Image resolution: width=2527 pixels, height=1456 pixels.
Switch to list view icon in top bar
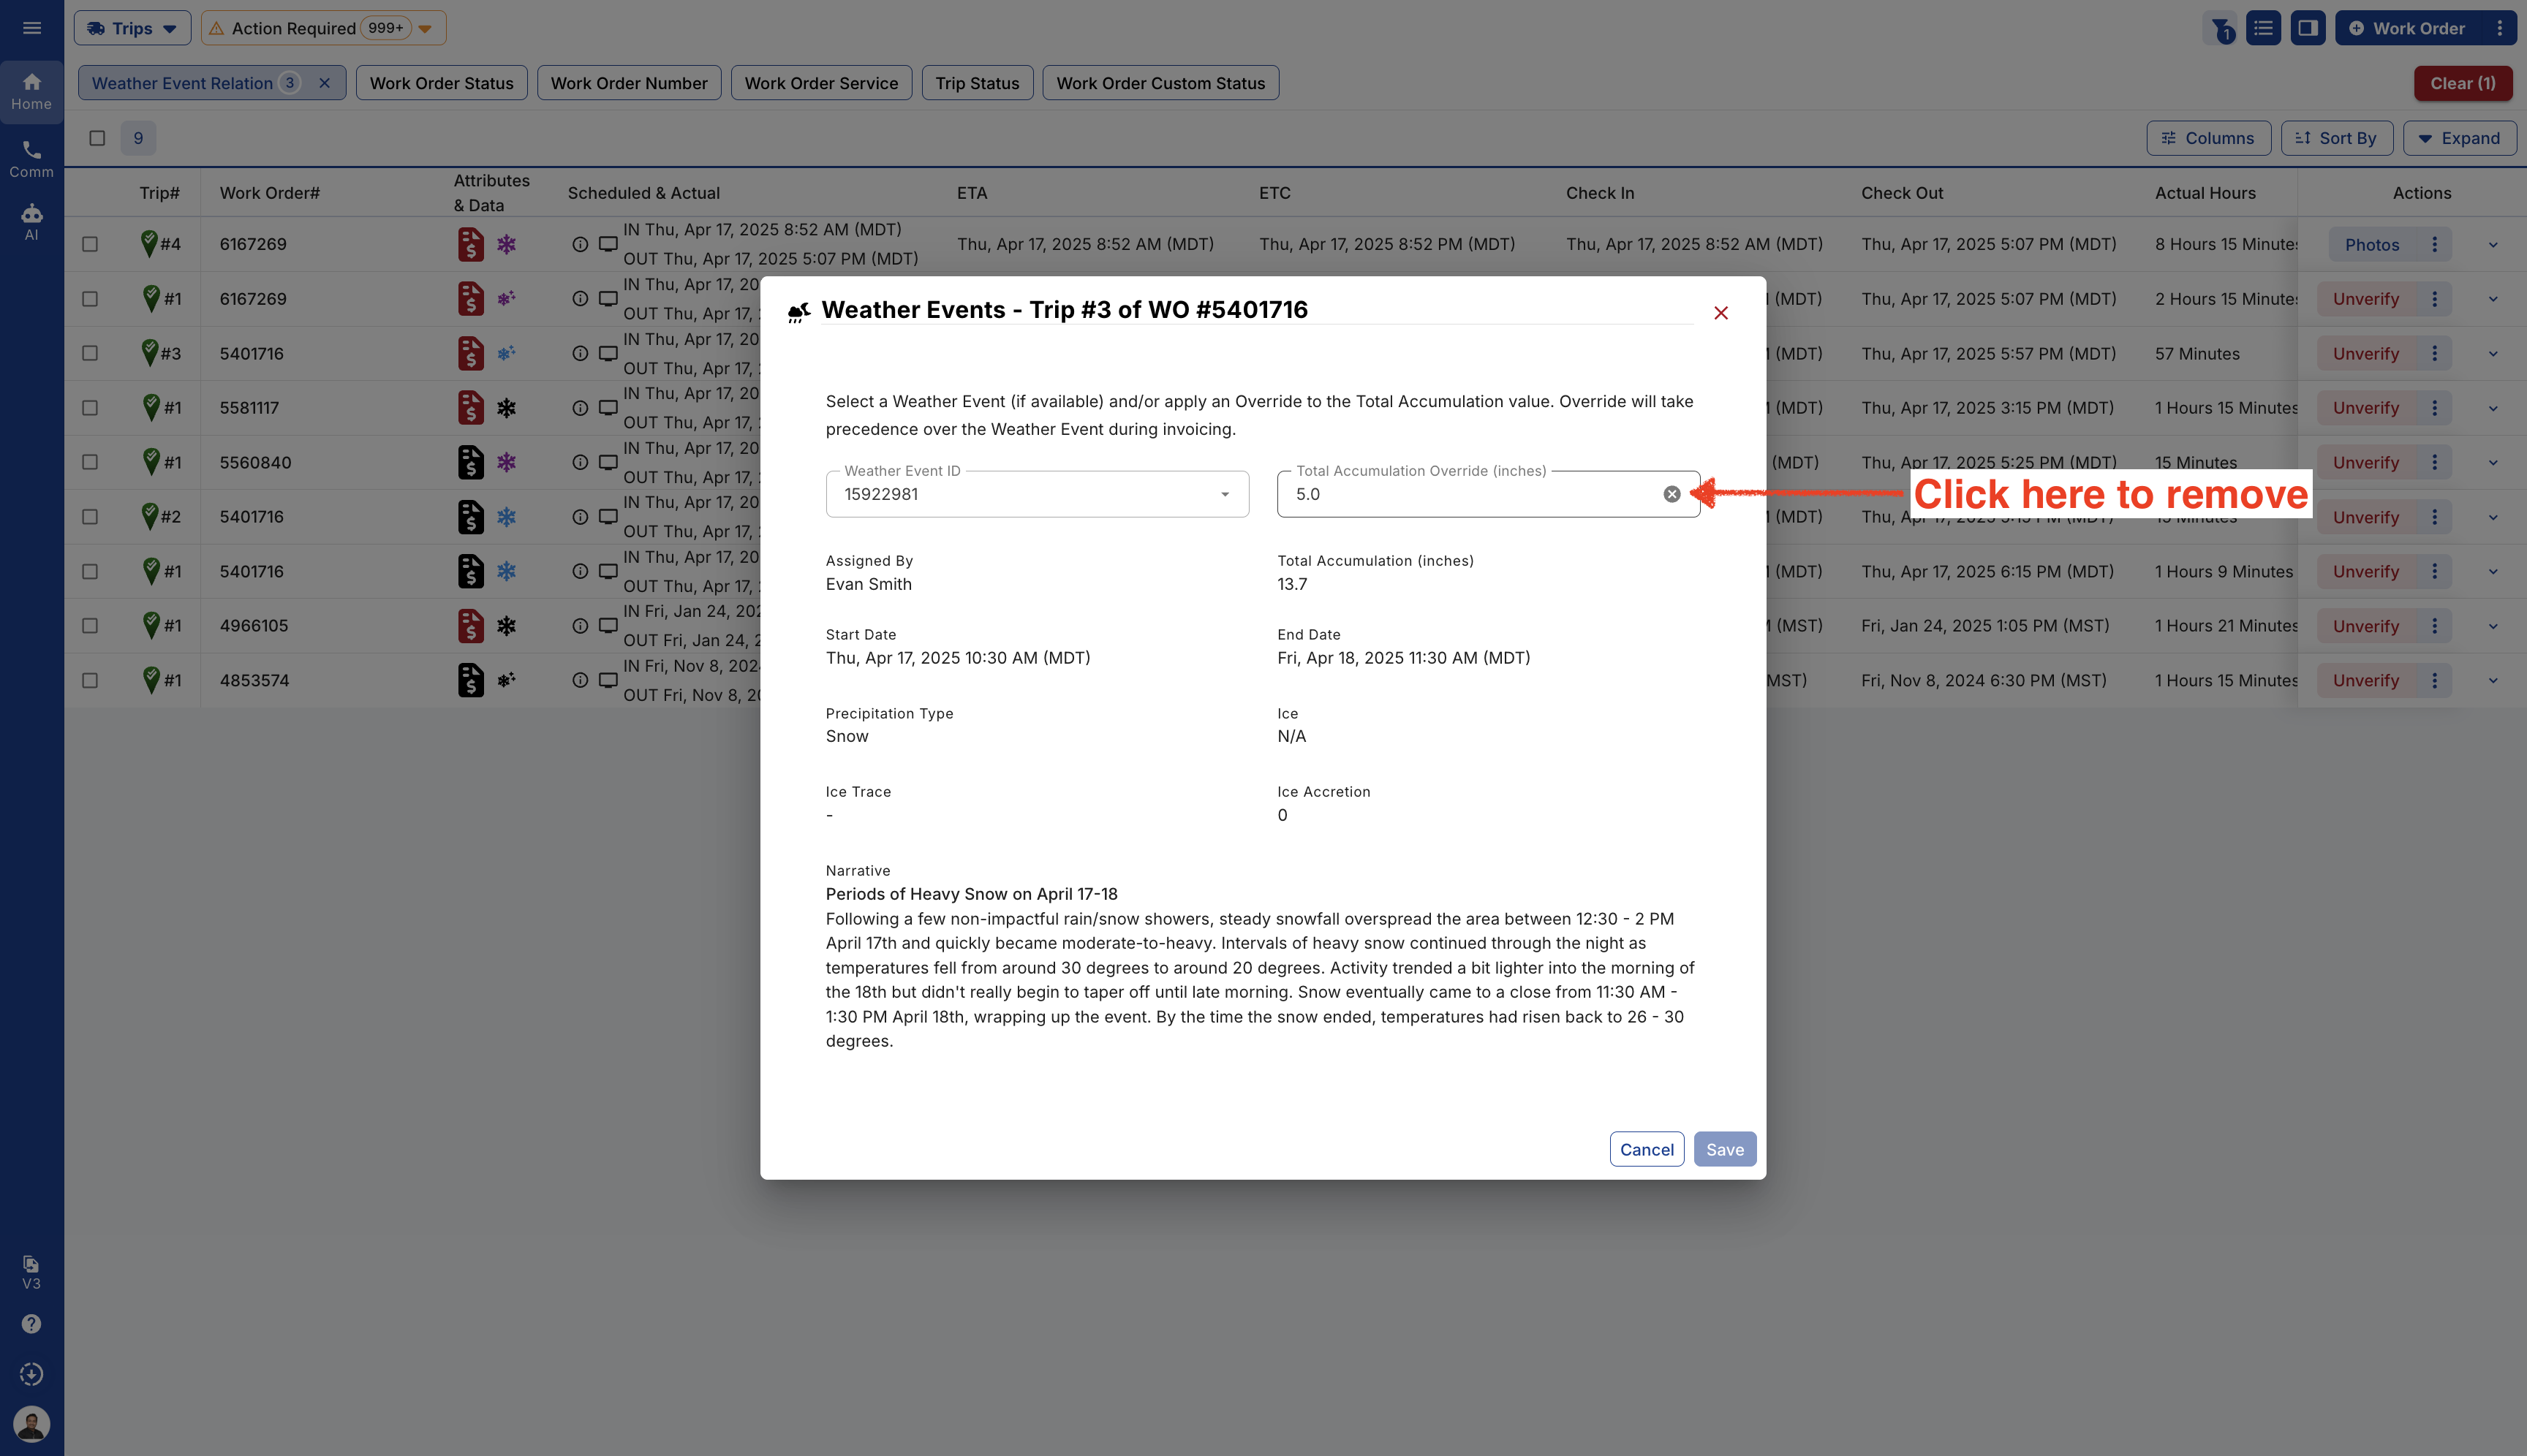(x=2263, y=28)
